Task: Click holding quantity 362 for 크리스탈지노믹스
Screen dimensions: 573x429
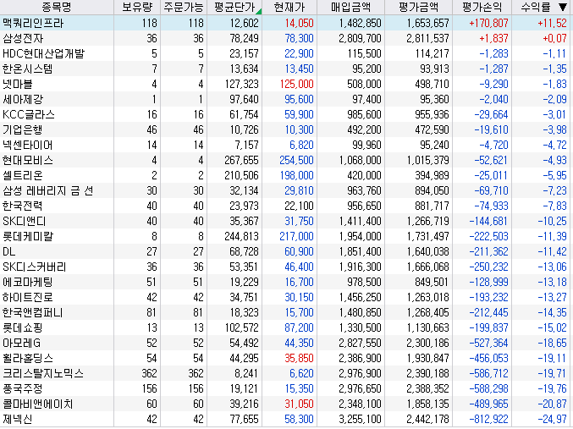Action: coord(150,373)
